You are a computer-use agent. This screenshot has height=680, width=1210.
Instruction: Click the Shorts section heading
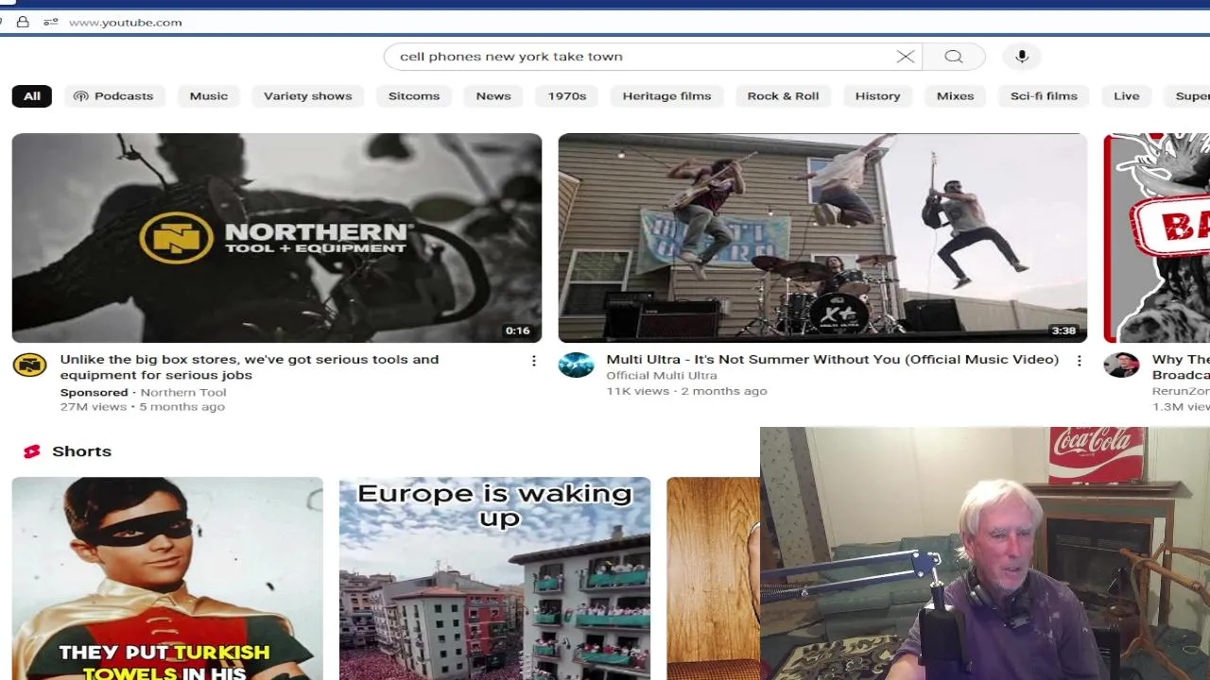[x=81, y=451]
